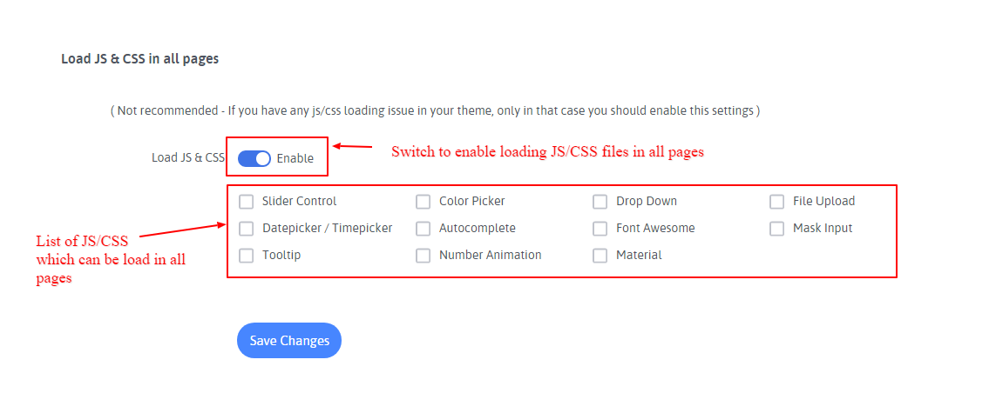The width and height of the screenshot is (996, 393).
Task: Tick the Font Awesome checkbox
Action: tap(600, 229)
